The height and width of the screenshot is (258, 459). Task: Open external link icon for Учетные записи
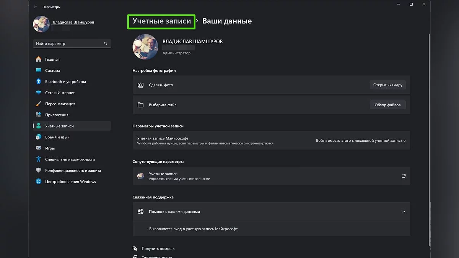pos(404,176)
